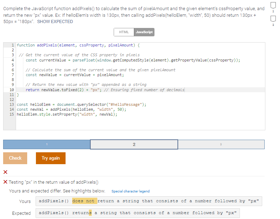Open the bookmark flag labeled 2
This screenshot has width=280, height=219.
pyautogui.click(x=273, y=6)
